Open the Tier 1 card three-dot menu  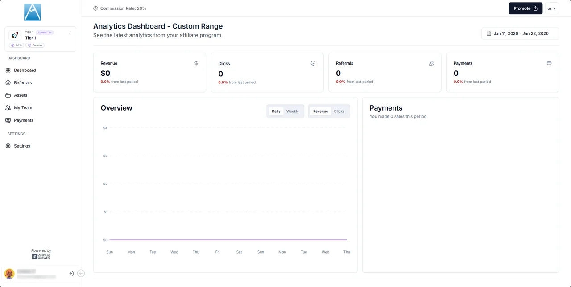pos(70,33)
